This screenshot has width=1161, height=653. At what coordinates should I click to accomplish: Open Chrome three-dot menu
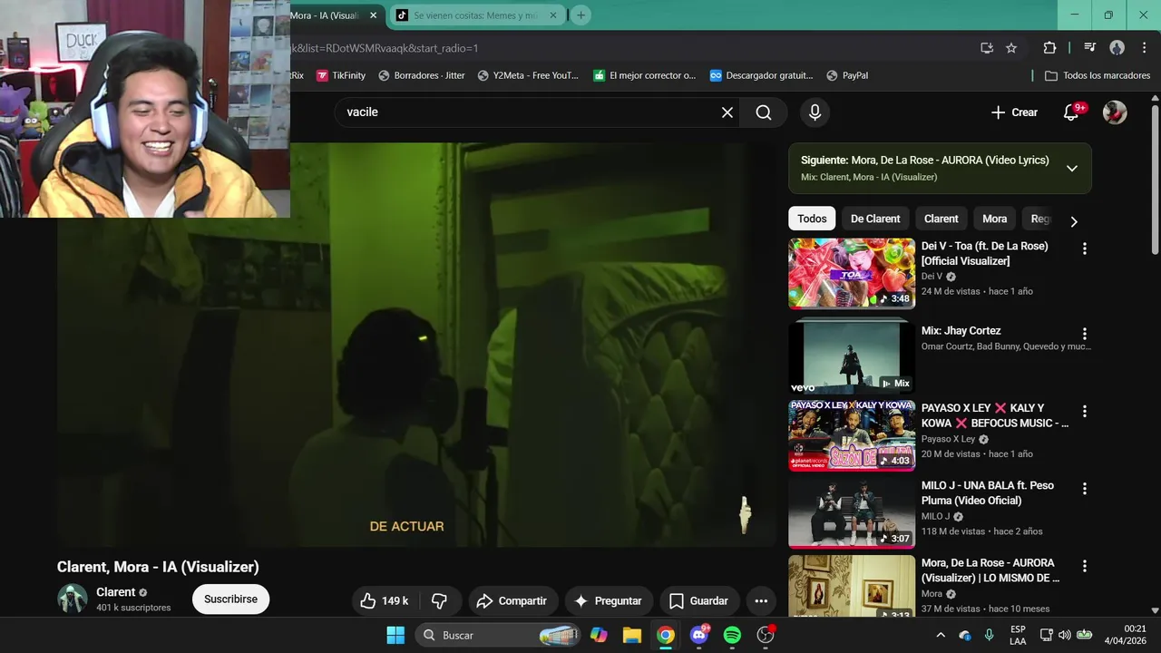pyautogui.click(x=1143, y=48)
